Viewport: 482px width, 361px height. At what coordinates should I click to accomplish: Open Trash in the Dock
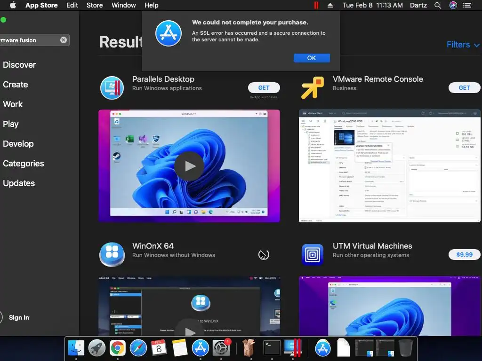pos(405,348)
